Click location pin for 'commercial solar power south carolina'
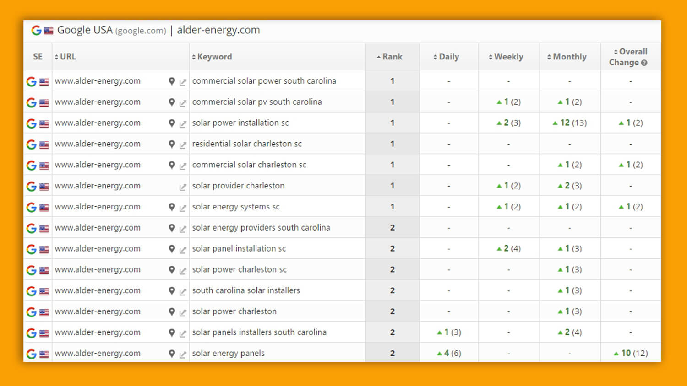687x386 pixels. [x=172, y=81]
